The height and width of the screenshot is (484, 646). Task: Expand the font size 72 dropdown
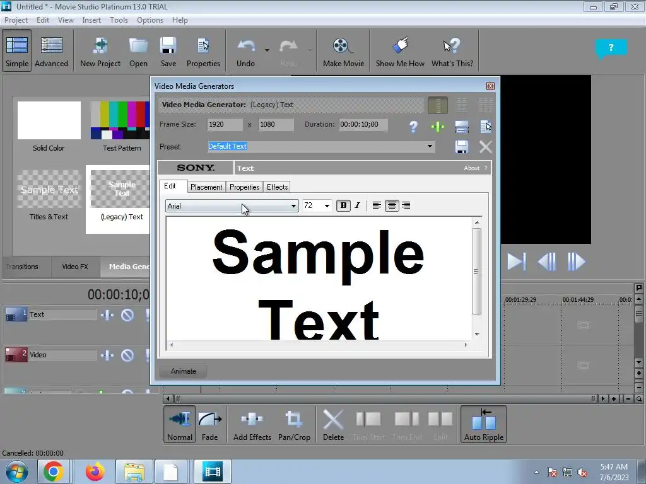tap(327, 206)
